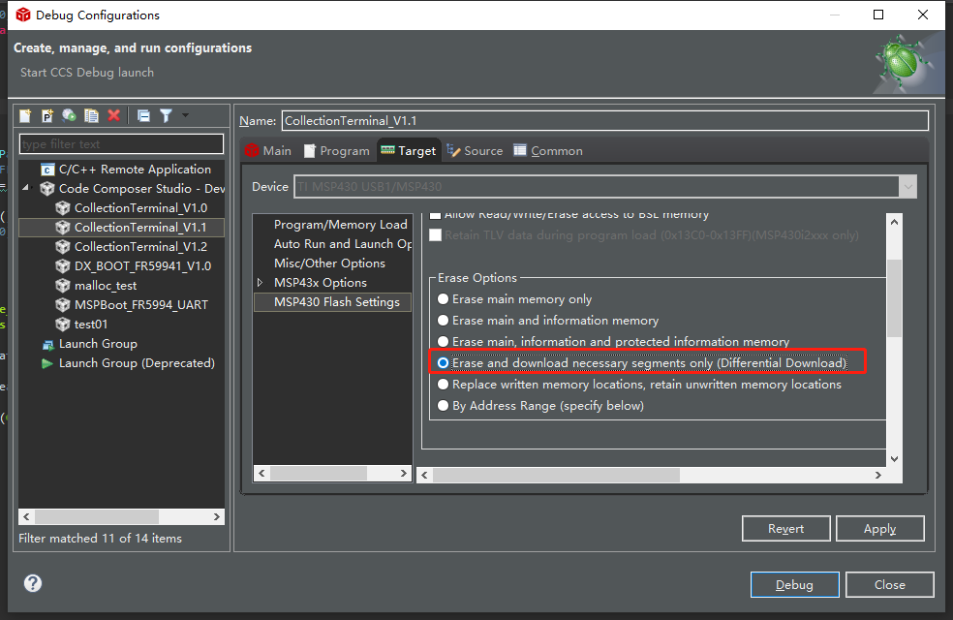Viewport: 953px width, 620px height.
Task: Switch to the Program tab
Action: [x=337, y=151]
